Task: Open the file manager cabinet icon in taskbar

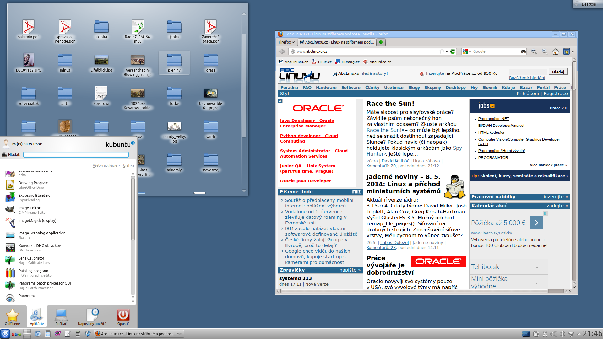Action: click(48, 334)
